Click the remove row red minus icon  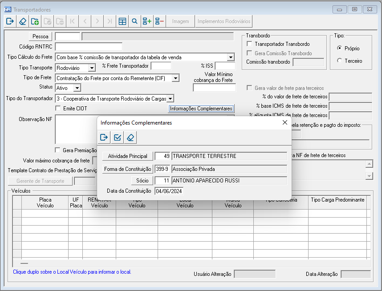[x=159, y=21]
